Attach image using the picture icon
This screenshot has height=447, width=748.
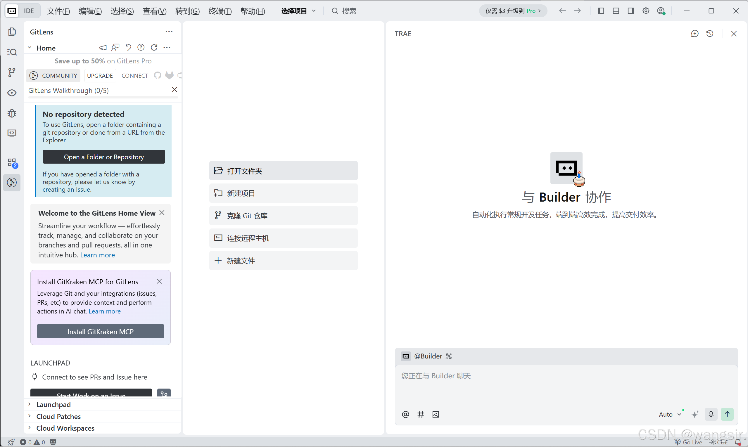(x=436, y=415)
